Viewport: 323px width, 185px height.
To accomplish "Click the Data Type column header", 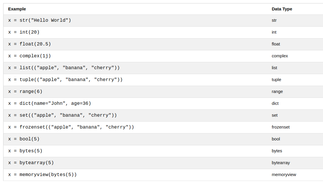I will tap(282, 9).
